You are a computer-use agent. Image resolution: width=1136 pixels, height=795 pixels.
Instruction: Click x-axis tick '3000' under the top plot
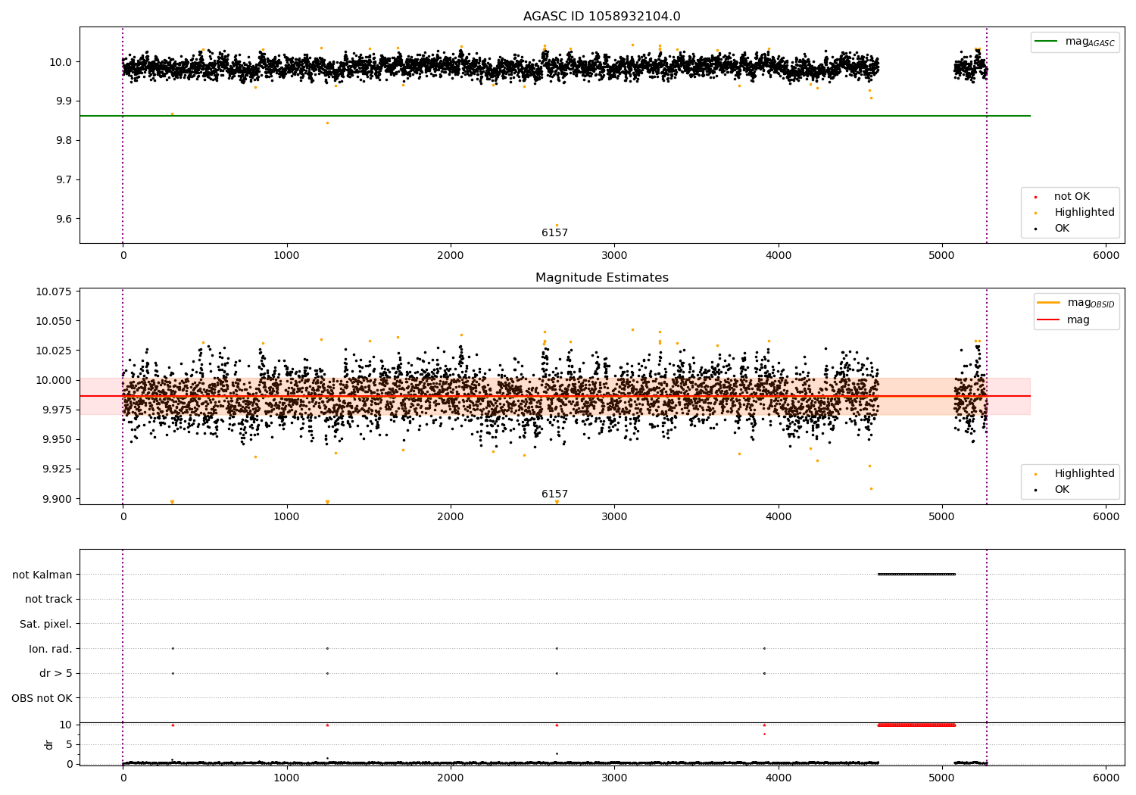click(614, 257)
